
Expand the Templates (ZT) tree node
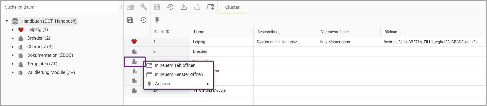click(12, 64)
